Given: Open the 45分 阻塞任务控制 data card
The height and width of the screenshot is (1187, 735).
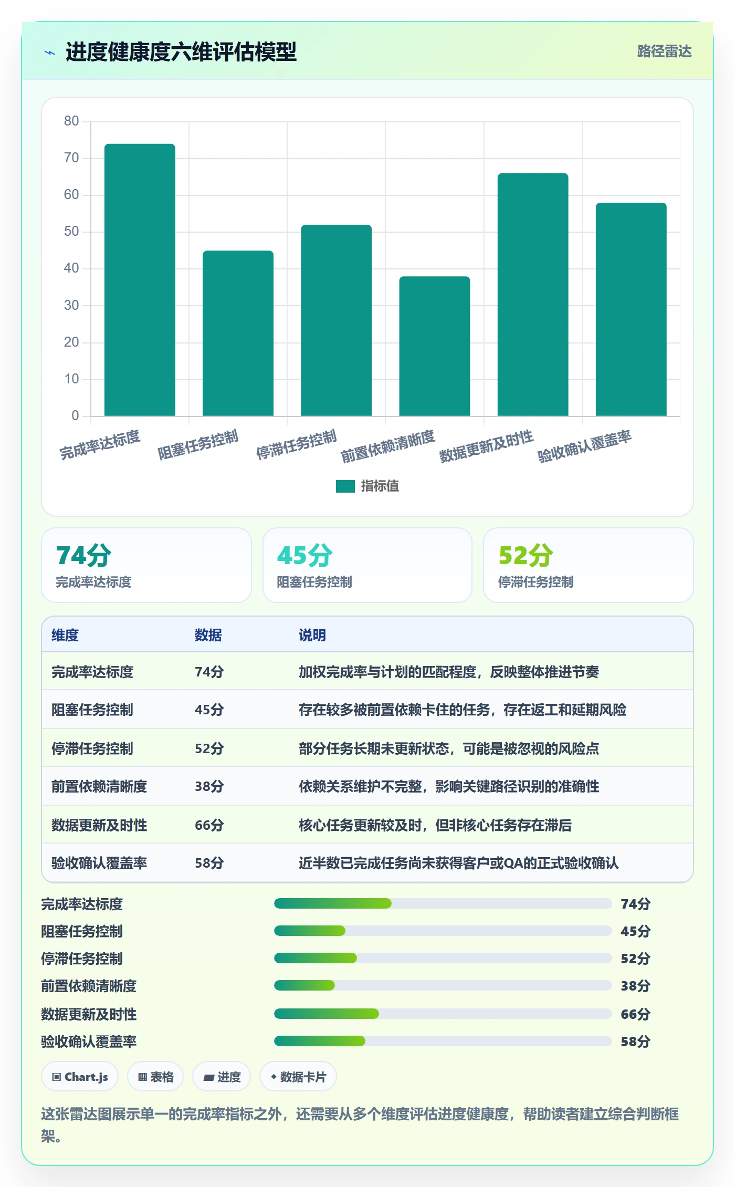Looking at the screenshot, I should [x=367, y=565].
